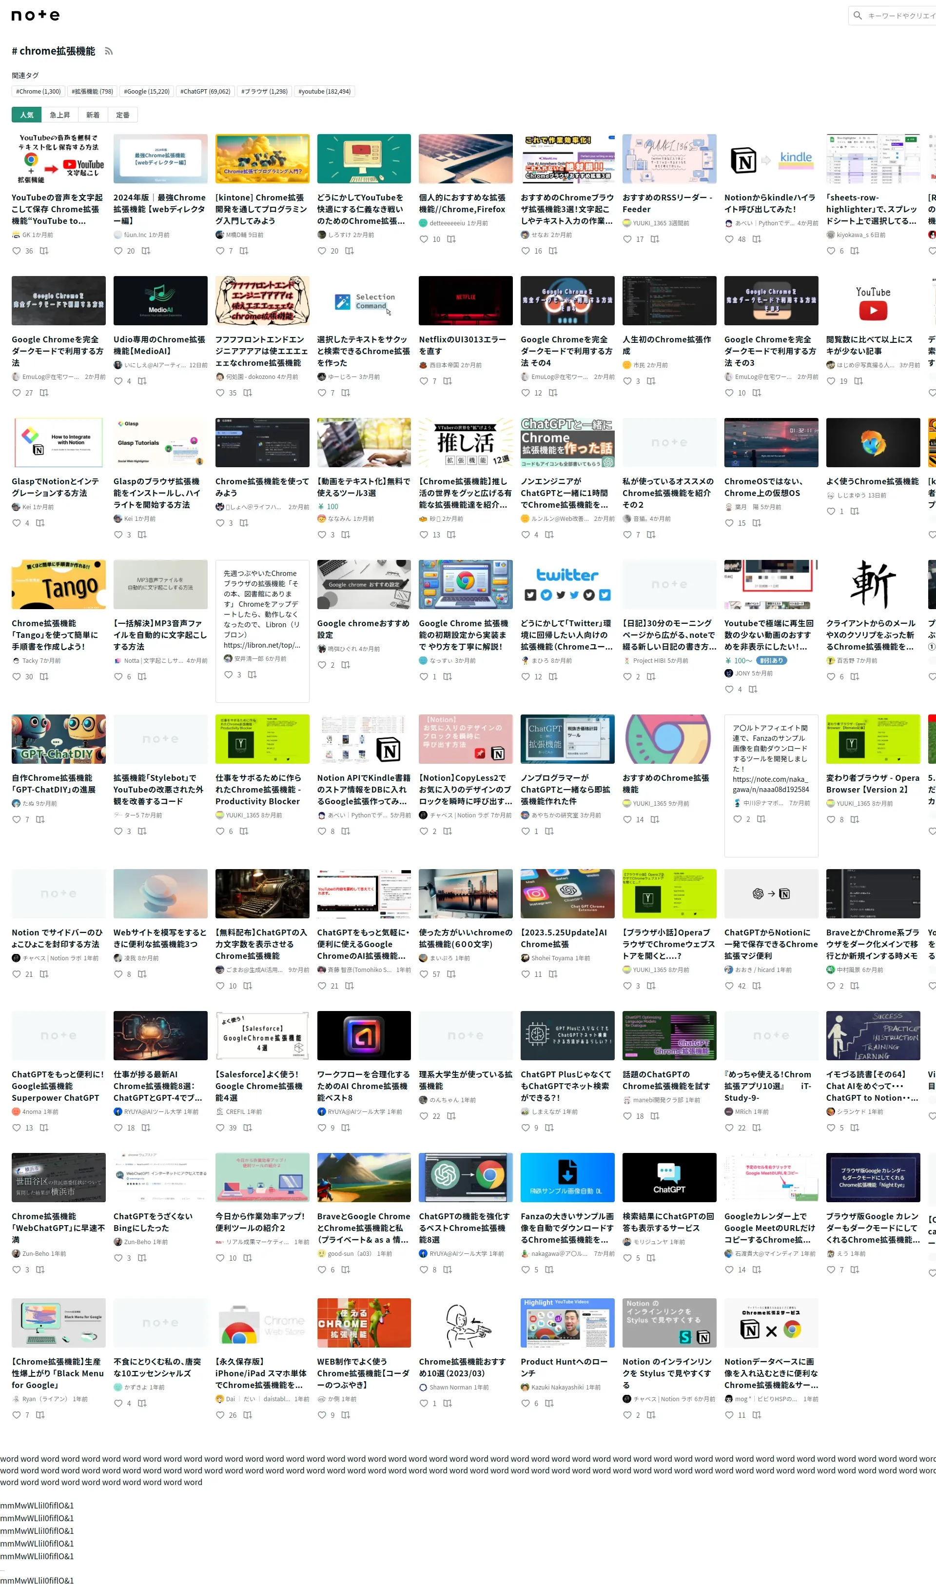The image size is (936, 1587).
Task: Open the twitter logos article thumbnail
Action: coord(567,585)
